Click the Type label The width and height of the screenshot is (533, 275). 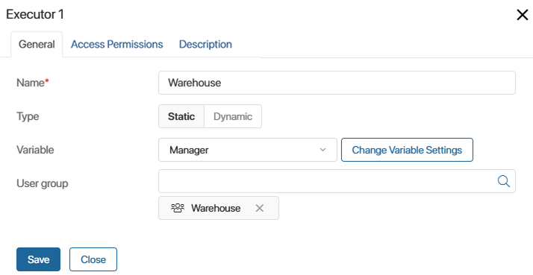pos(28,116)
